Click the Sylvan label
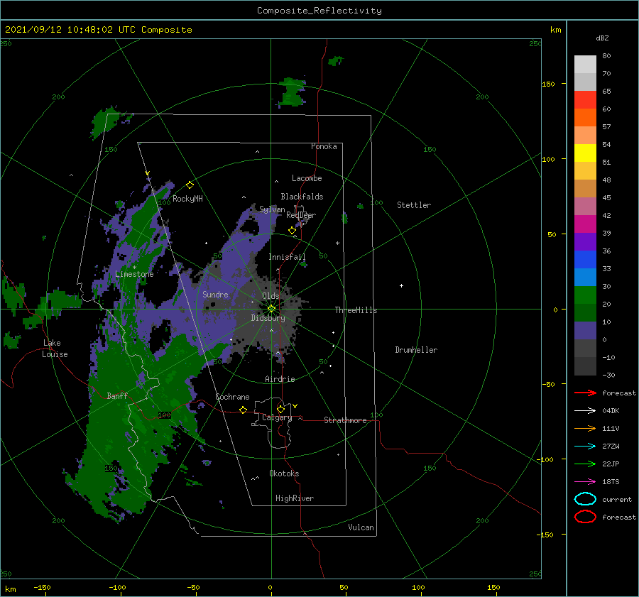 pos(272,209)
